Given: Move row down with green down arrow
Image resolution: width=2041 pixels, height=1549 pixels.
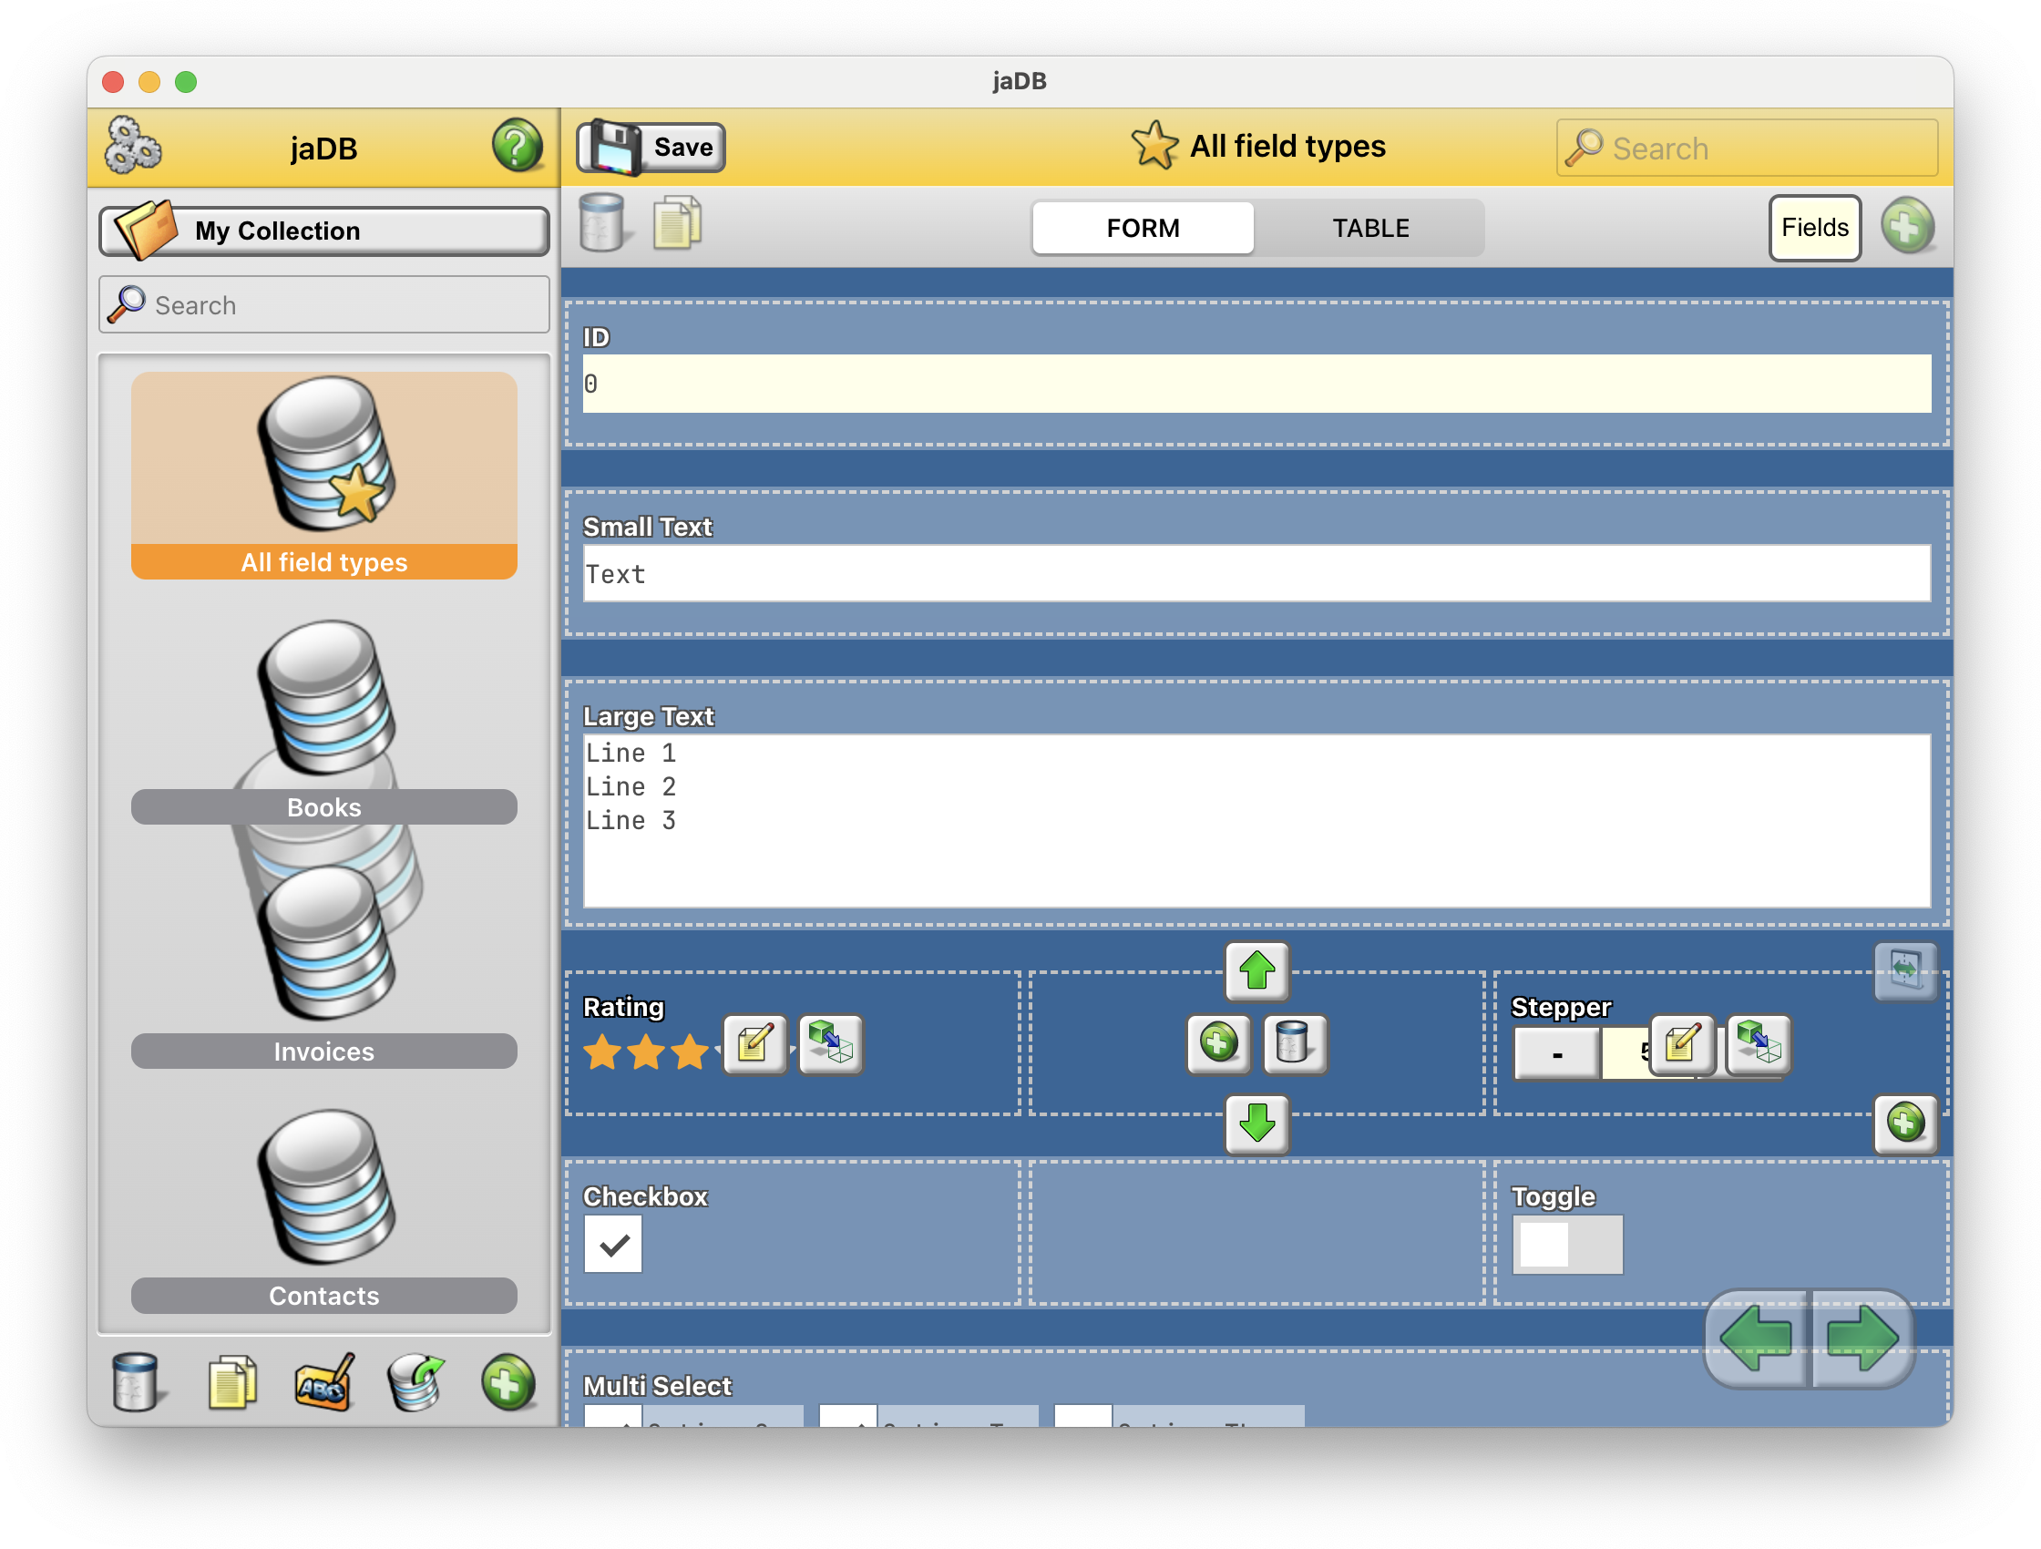Looking at the screenshot, I should 1256,1123.
